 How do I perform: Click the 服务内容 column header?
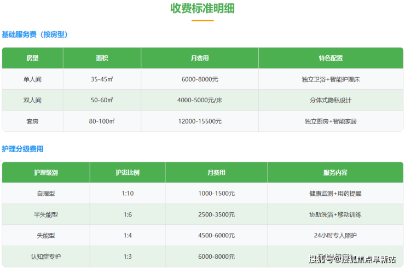pos(335,173)
